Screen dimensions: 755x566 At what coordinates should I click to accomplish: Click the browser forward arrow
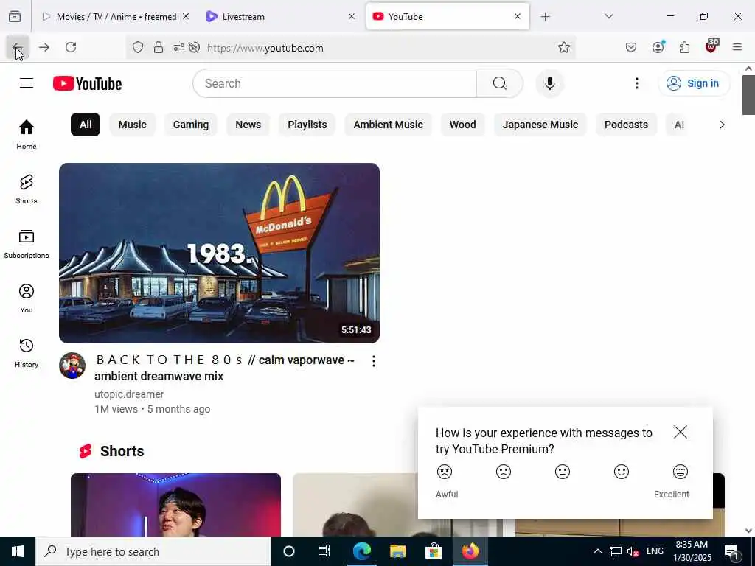pos(44,47)
